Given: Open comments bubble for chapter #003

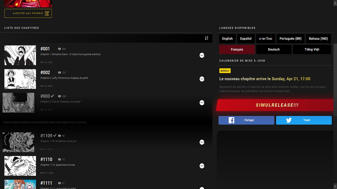Looking at the screenshot, I should click(202, 103).
